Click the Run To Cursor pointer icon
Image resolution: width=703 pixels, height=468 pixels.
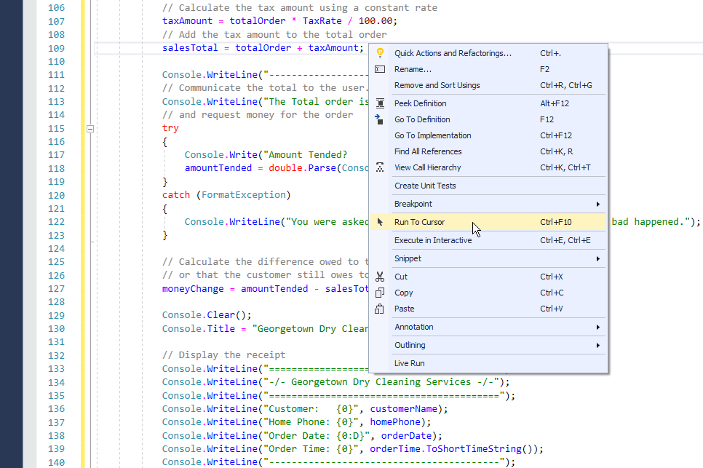pos(380,222)
